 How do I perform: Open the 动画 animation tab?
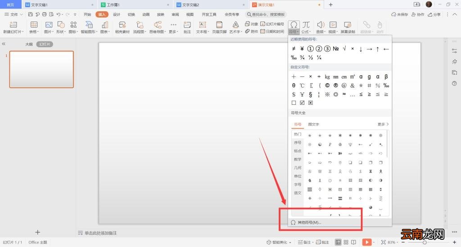click(146, 14)
